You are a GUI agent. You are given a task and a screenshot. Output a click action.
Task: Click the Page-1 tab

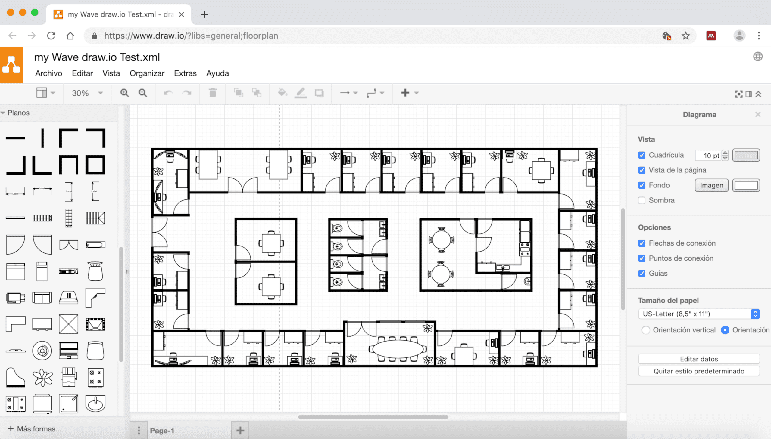pyautogui.click(x=162, y=431)
